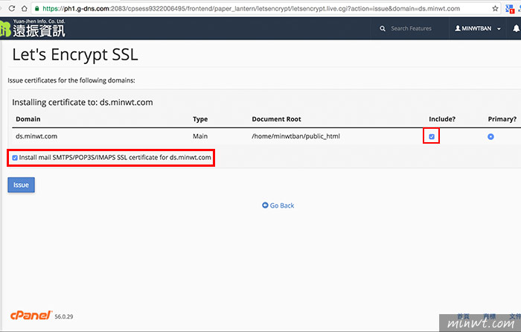Click /home/minwtban/public_html path cell
Image resolution: width=521 pixels, height=332 pixels.
click(x=295, y=136)
